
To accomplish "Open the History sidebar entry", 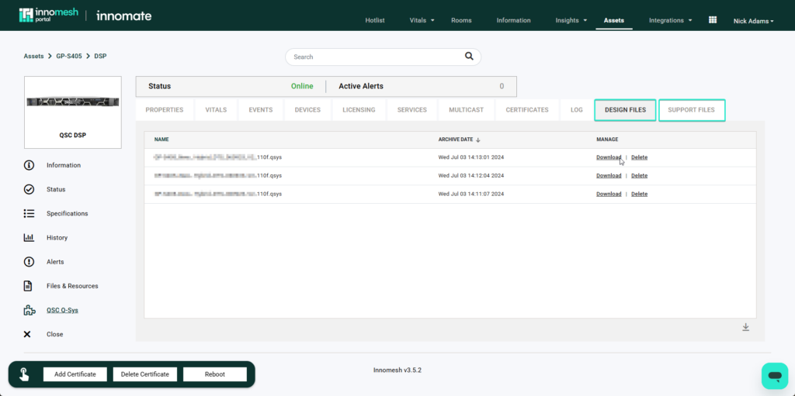I will point(57,237).
